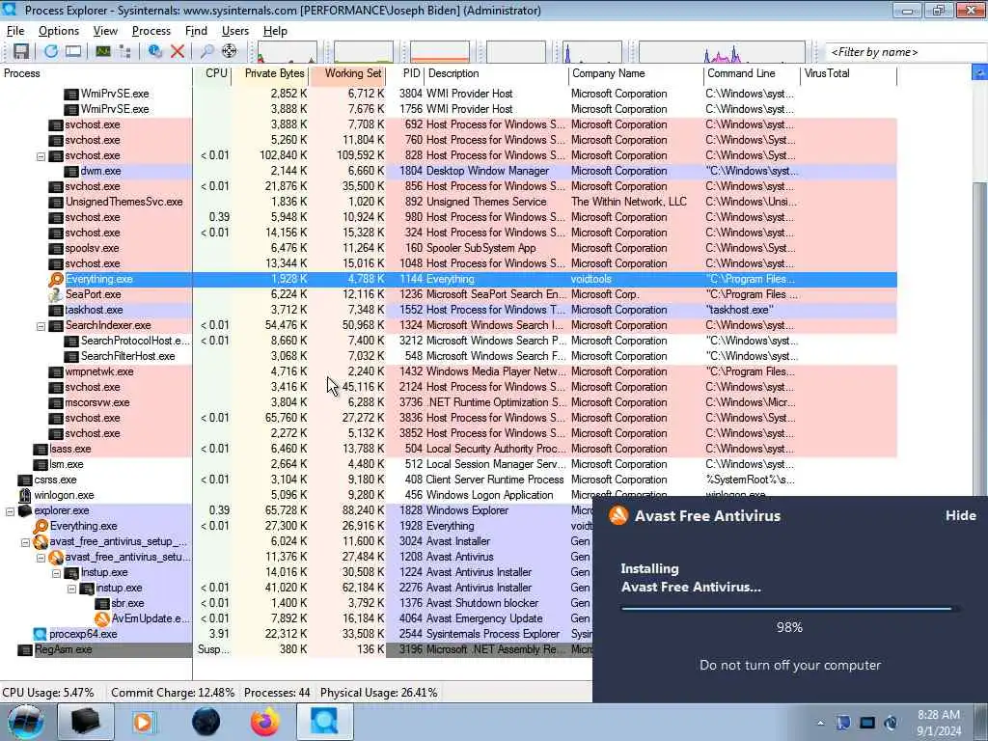Click the black box taskbar icon
988x741 pixels.
point(85,722)
